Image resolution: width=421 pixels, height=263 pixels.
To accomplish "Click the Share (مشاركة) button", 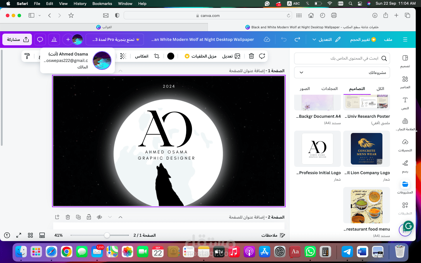I will [17, 39].
